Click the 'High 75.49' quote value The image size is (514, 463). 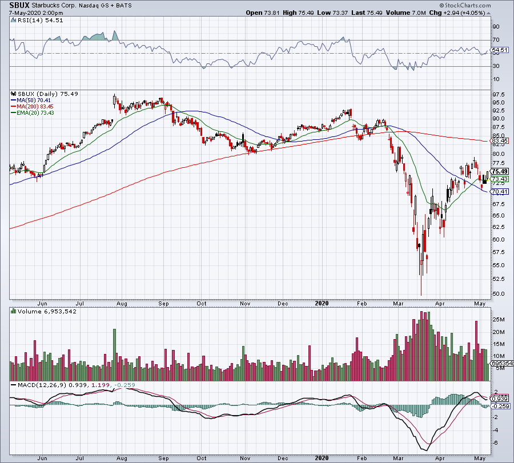pos(298,13)
